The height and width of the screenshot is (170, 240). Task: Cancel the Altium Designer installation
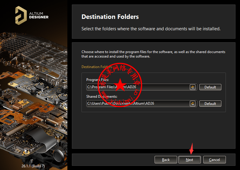click(214, 160)
